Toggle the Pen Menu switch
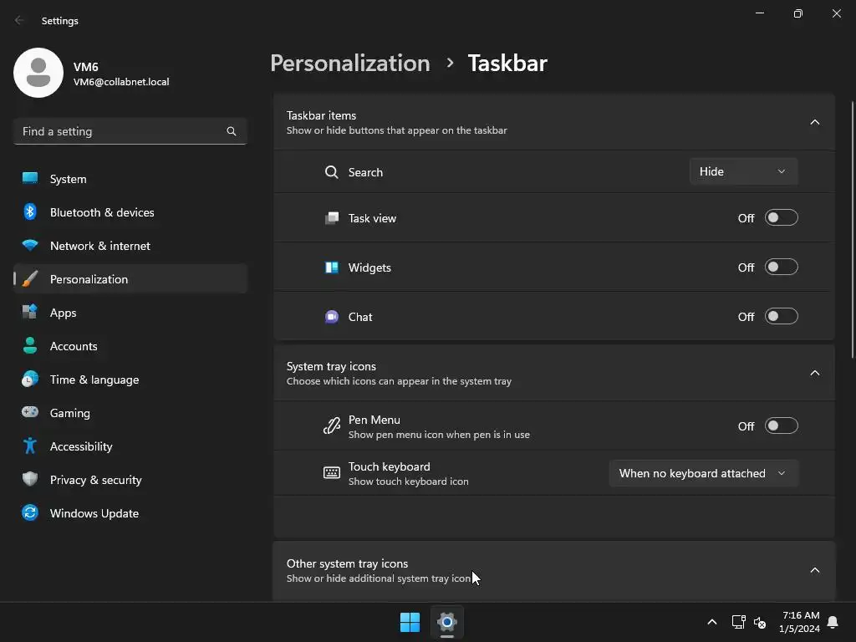The height and width of the screenshot is (642, 856). [x=782, y=426]
